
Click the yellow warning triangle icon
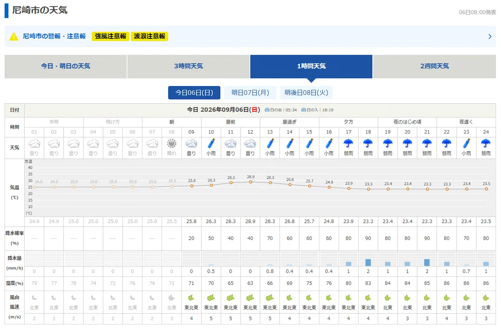click(x=14, y=36)
